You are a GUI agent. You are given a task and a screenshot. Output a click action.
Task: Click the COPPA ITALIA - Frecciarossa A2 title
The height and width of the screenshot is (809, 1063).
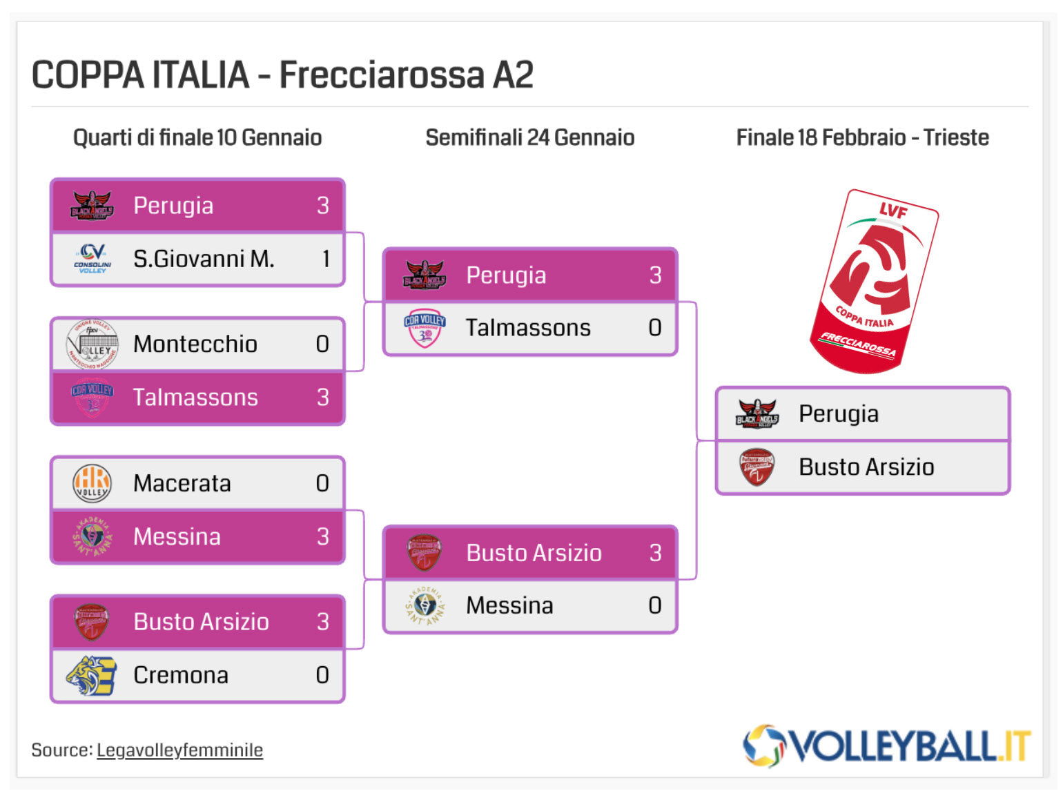[x=282, y=75]
